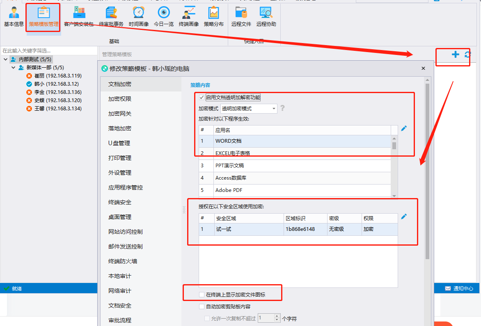Open the 终端画像 toolbar icon
481x326 pixels.
[189, 16]
